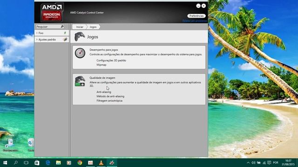Launch Microsoft Edge from the taskbar
The width and height of the screenshot is (298, 167).
(x=47, y=163)
